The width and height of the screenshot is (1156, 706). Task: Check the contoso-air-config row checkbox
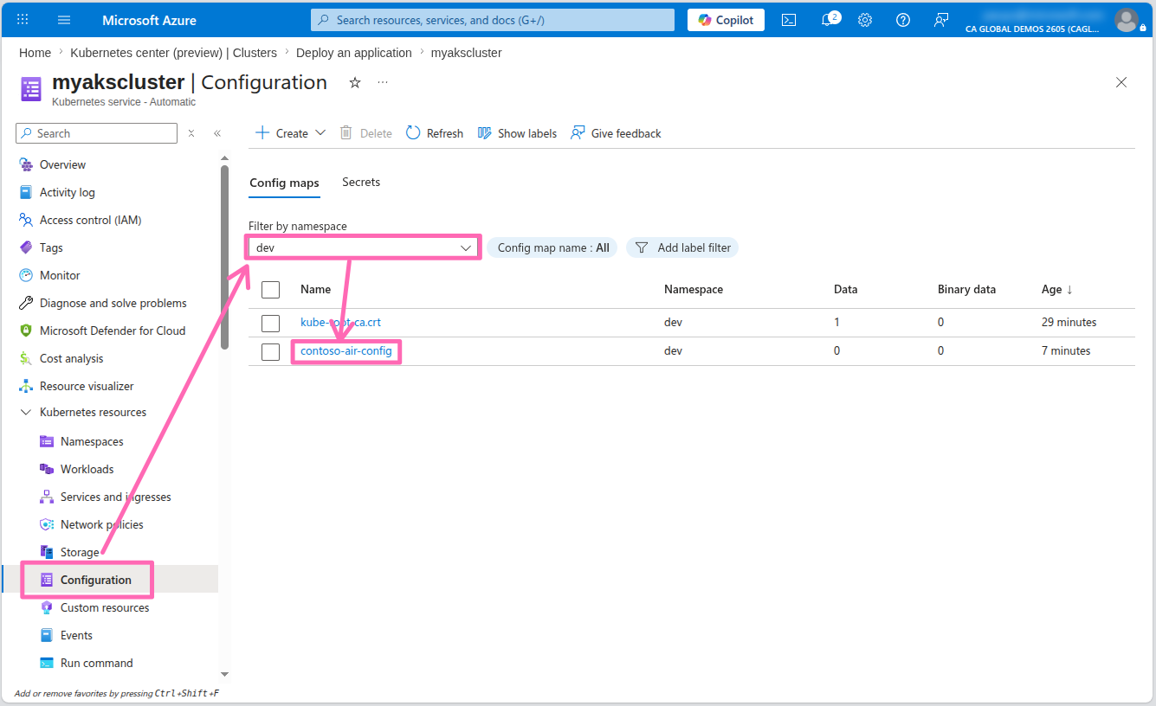click(x=271, y=351)
